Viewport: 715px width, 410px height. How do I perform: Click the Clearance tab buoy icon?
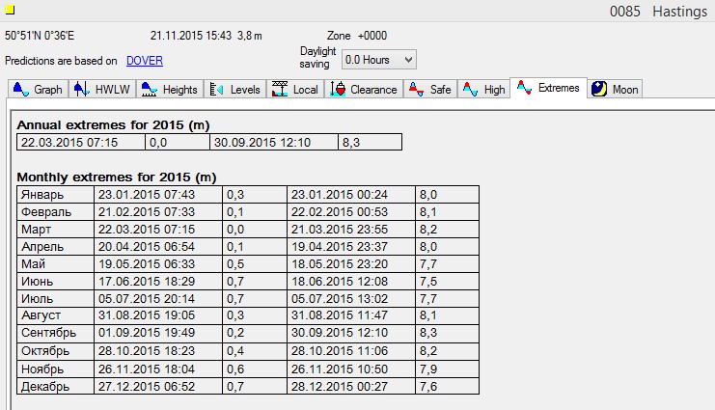(338, 89)
